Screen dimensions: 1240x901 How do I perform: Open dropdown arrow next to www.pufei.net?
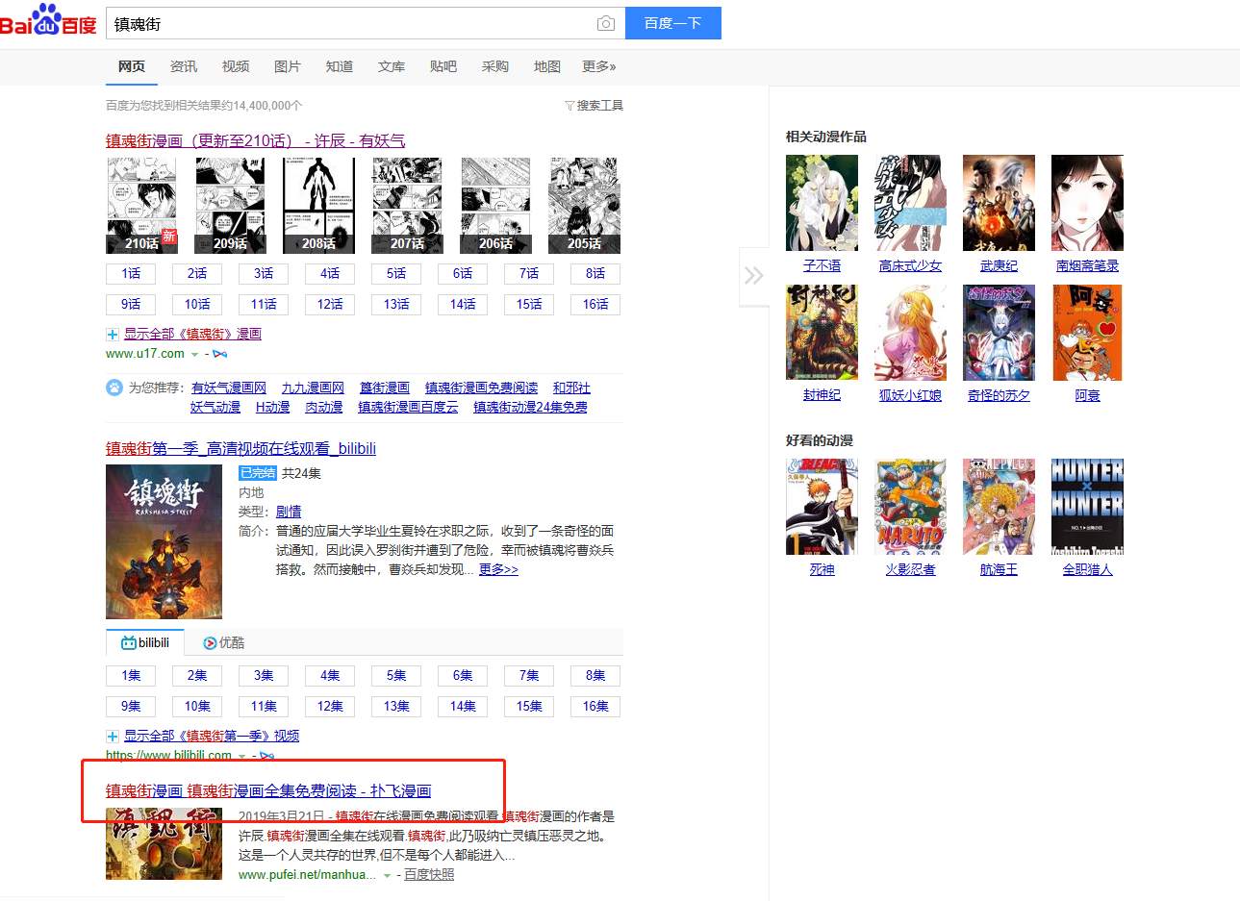tap(387, 875)
